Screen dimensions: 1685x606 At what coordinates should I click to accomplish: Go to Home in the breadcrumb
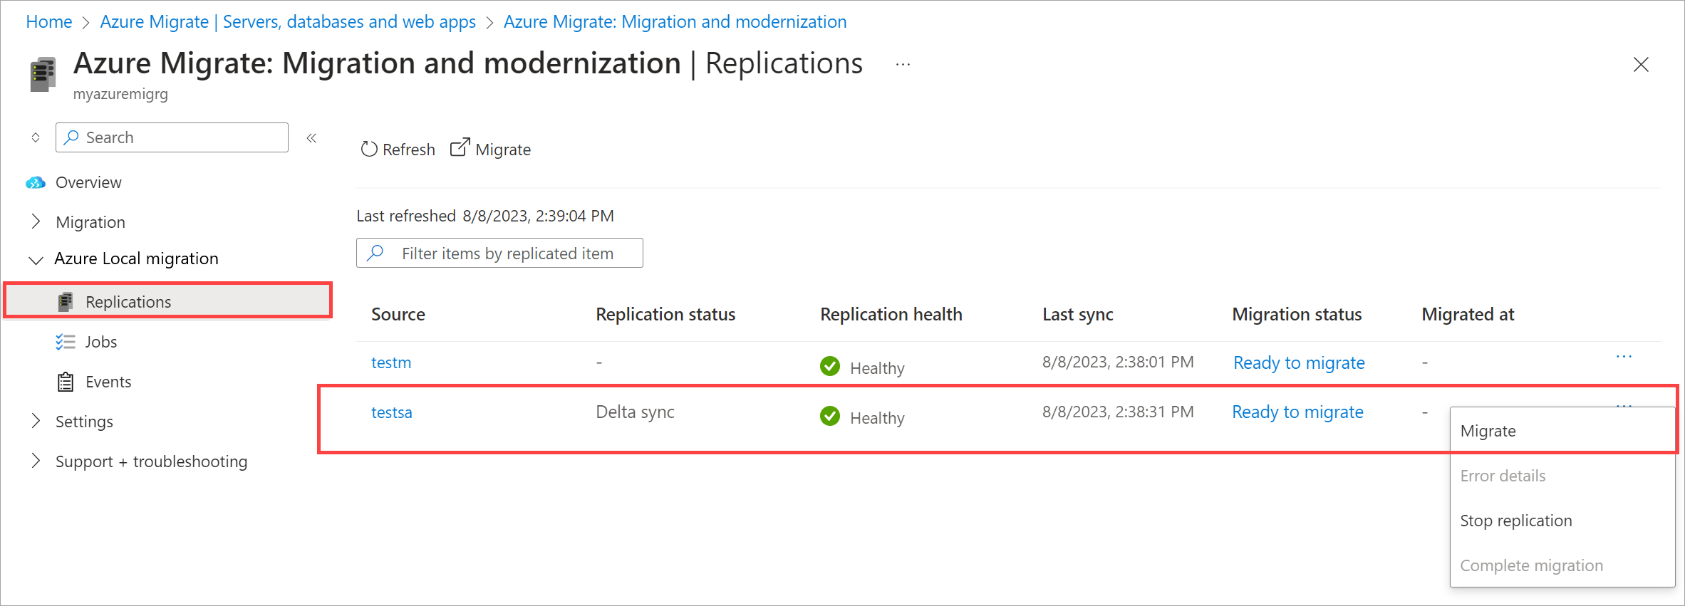click(x=49, y=22)
